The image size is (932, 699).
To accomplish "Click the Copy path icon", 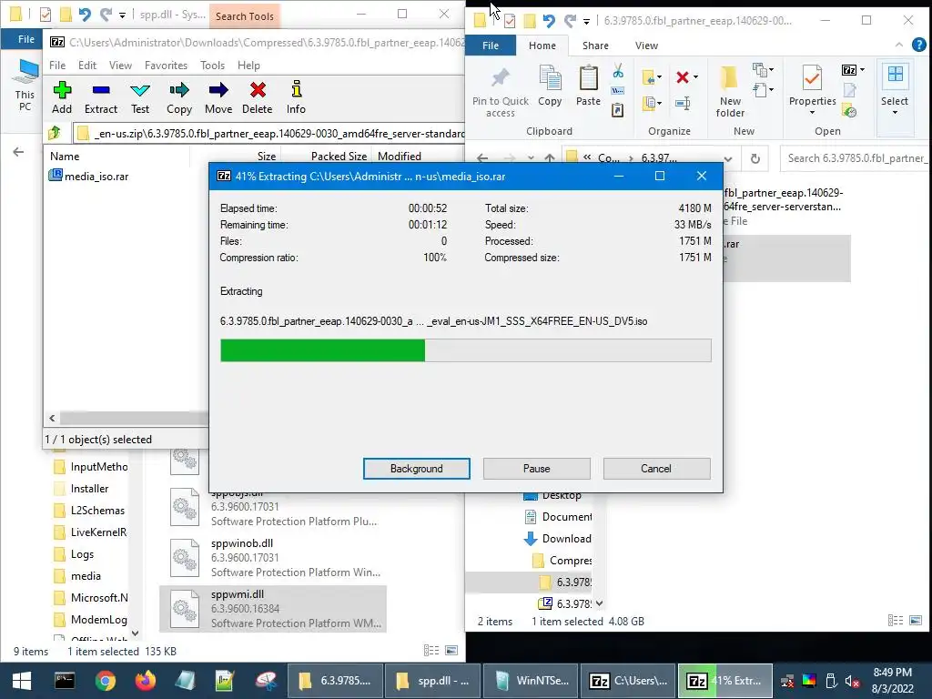I will point(618,91).
